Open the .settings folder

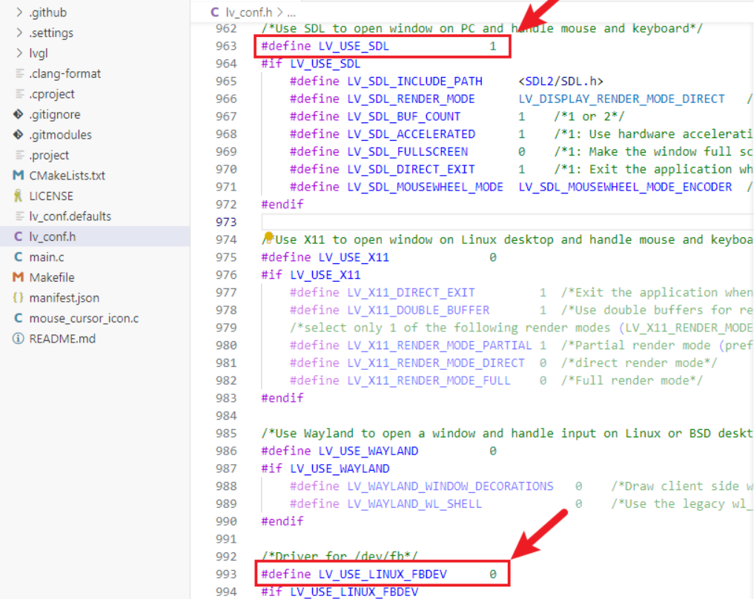(x=51, y=33)
